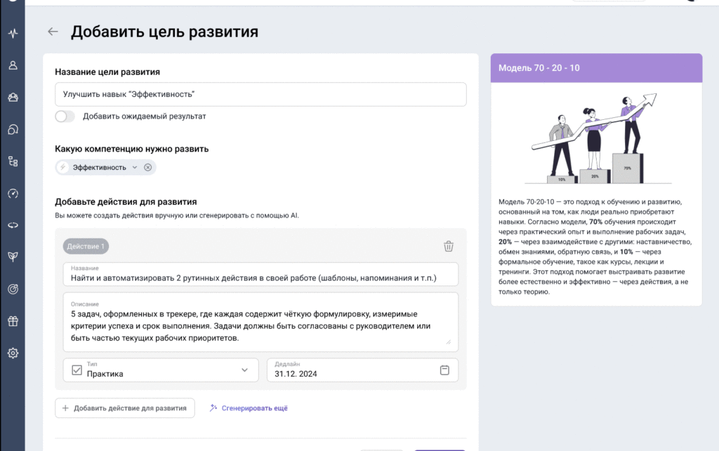
Task: Click the checkbox icon inside the Тип field
Action: coord(77,370)
